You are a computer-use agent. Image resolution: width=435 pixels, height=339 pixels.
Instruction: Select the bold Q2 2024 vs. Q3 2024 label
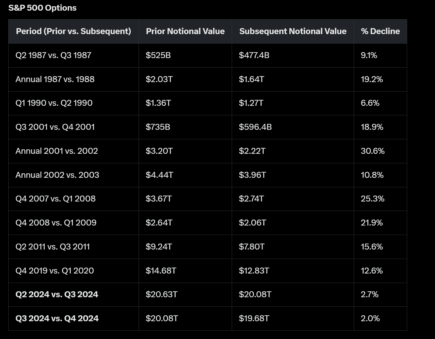coord(57,295)
